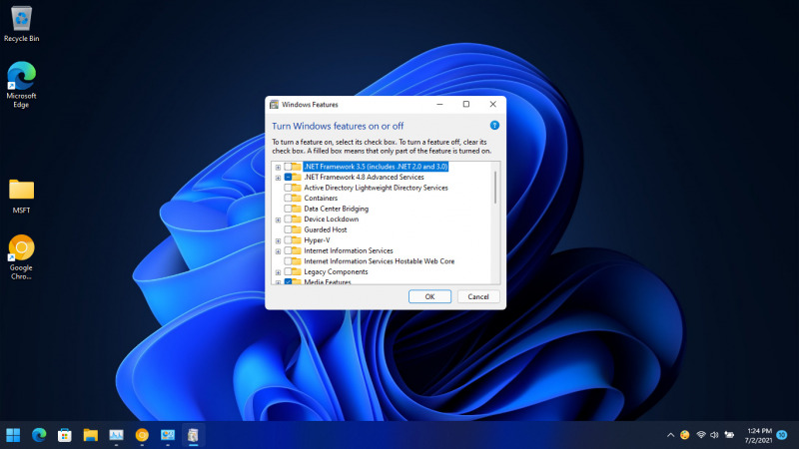Viewport: 799px width, 449px height.
Task: Open the Control Panel taskbar icon
Action: click(x=168, y=435)
